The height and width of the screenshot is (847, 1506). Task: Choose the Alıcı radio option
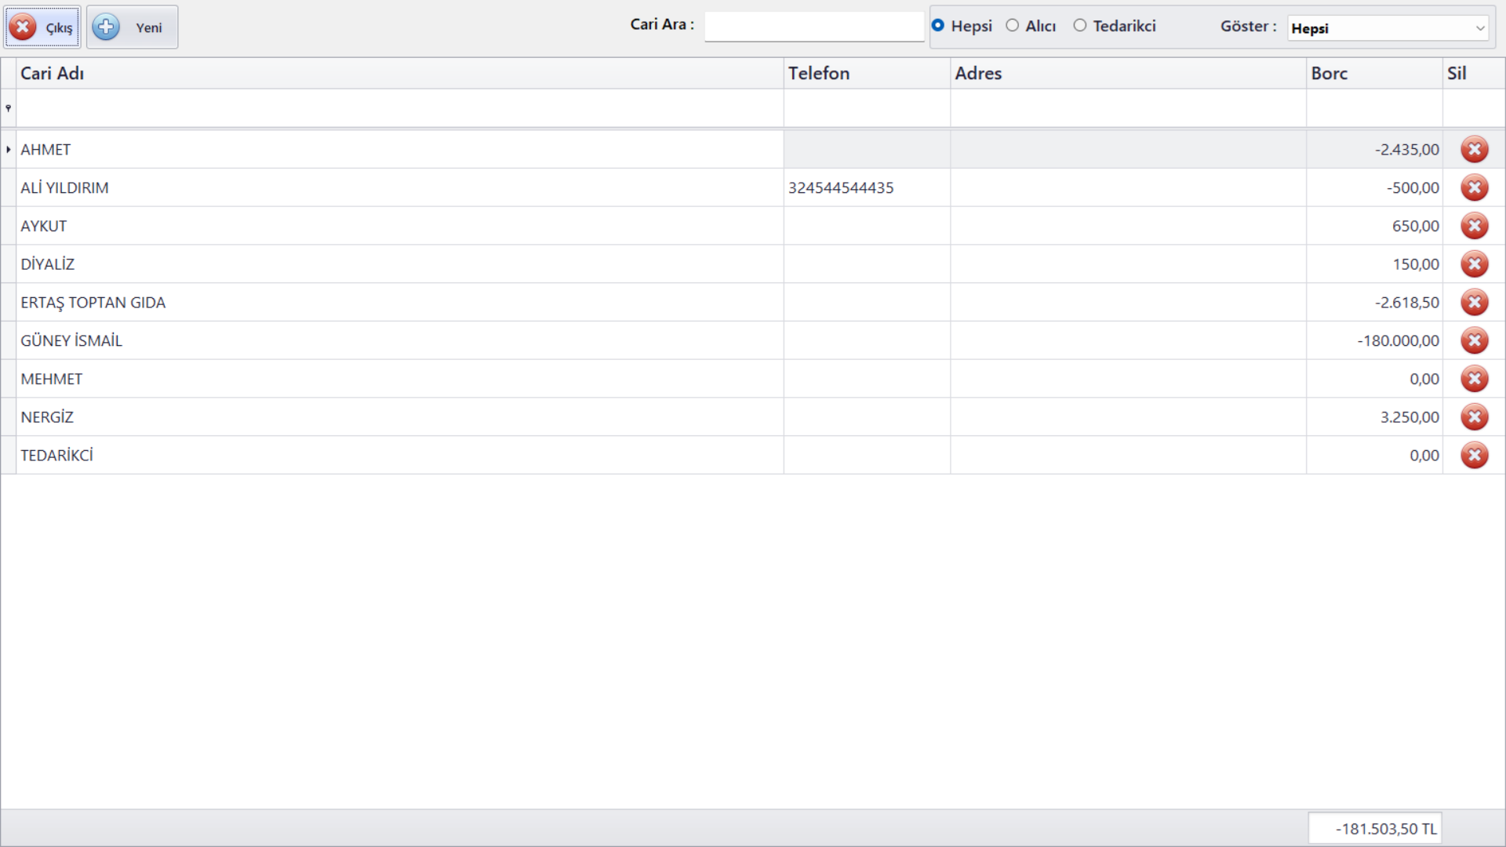tap(1013, 26)
